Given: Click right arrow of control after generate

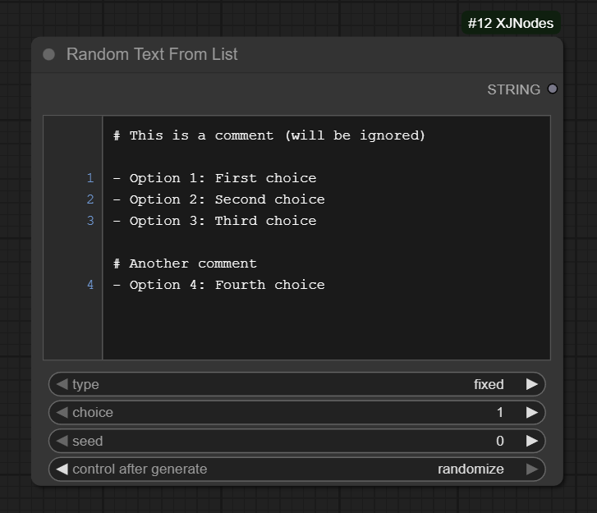Looking at the screenshot, I should (x=532, y=469).
